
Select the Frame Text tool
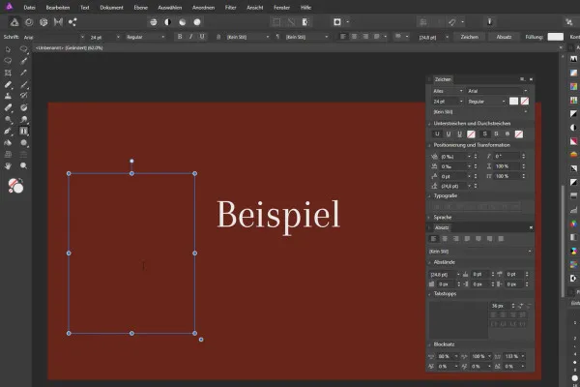tap(23, 132)
